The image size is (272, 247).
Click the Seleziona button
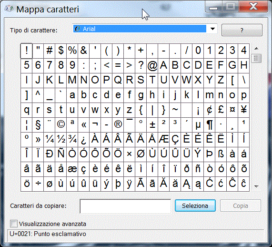coord(195,206)
